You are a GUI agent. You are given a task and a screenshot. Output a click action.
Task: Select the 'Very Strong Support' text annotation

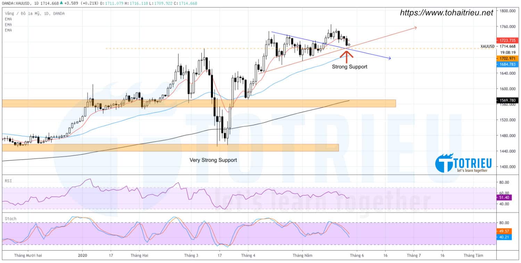[x=213, y=160]
